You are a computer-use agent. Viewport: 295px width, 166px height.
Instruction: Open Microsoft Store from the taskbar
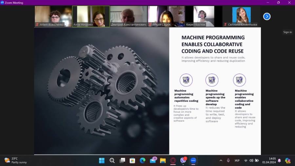click(132, 160)
